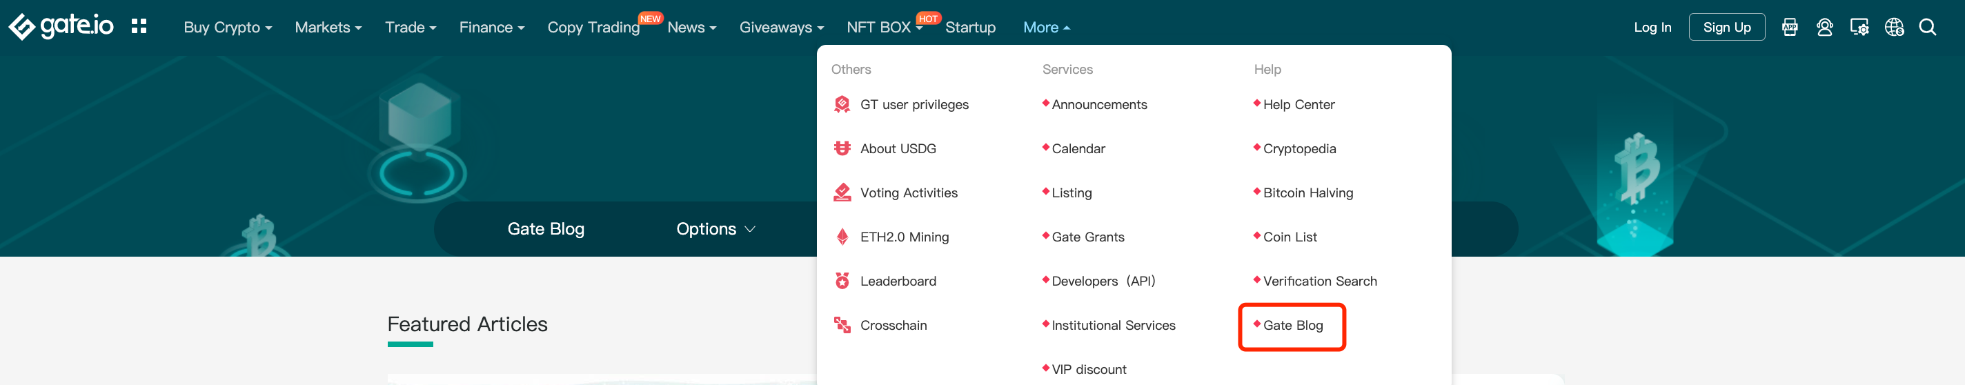Click the magnifying glass search icon
The height and width of the screenshot is (385, 1965).
[1928, 28]
